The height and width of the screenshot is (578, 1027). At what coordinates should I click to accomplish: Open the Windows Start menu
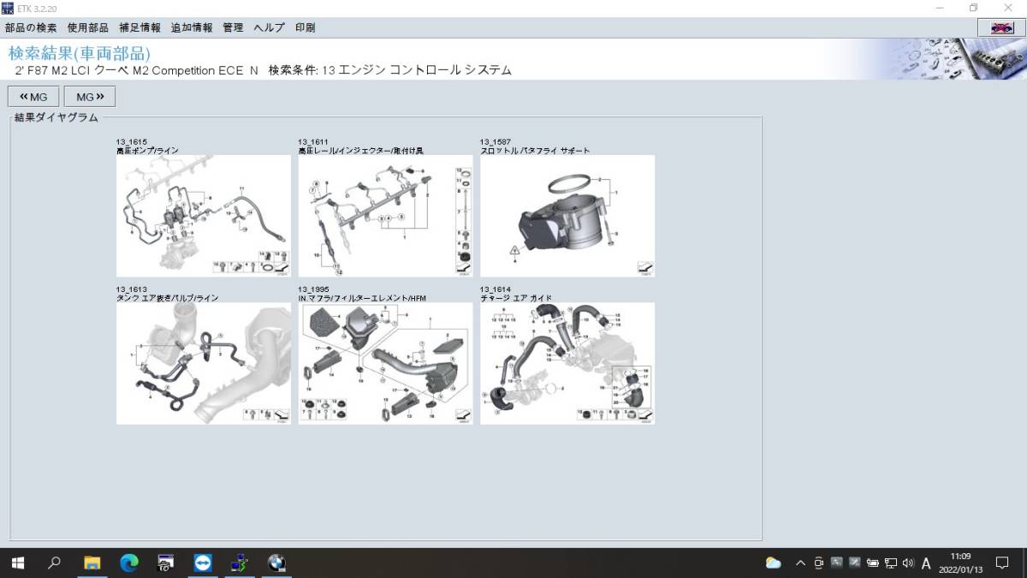click(18, 563)
